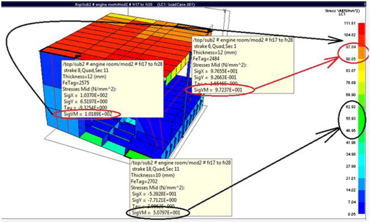
Task: Select the SigX = 9.7655E+001 value
Action: click(x=215, y=71)
